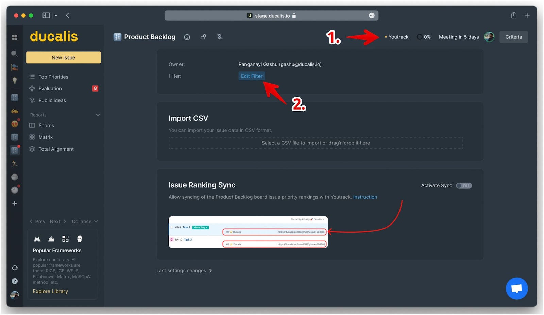Viewport: 544px width, 315px height.
Task: Open the flags board icon in sidebar
Action: [14, 67]
